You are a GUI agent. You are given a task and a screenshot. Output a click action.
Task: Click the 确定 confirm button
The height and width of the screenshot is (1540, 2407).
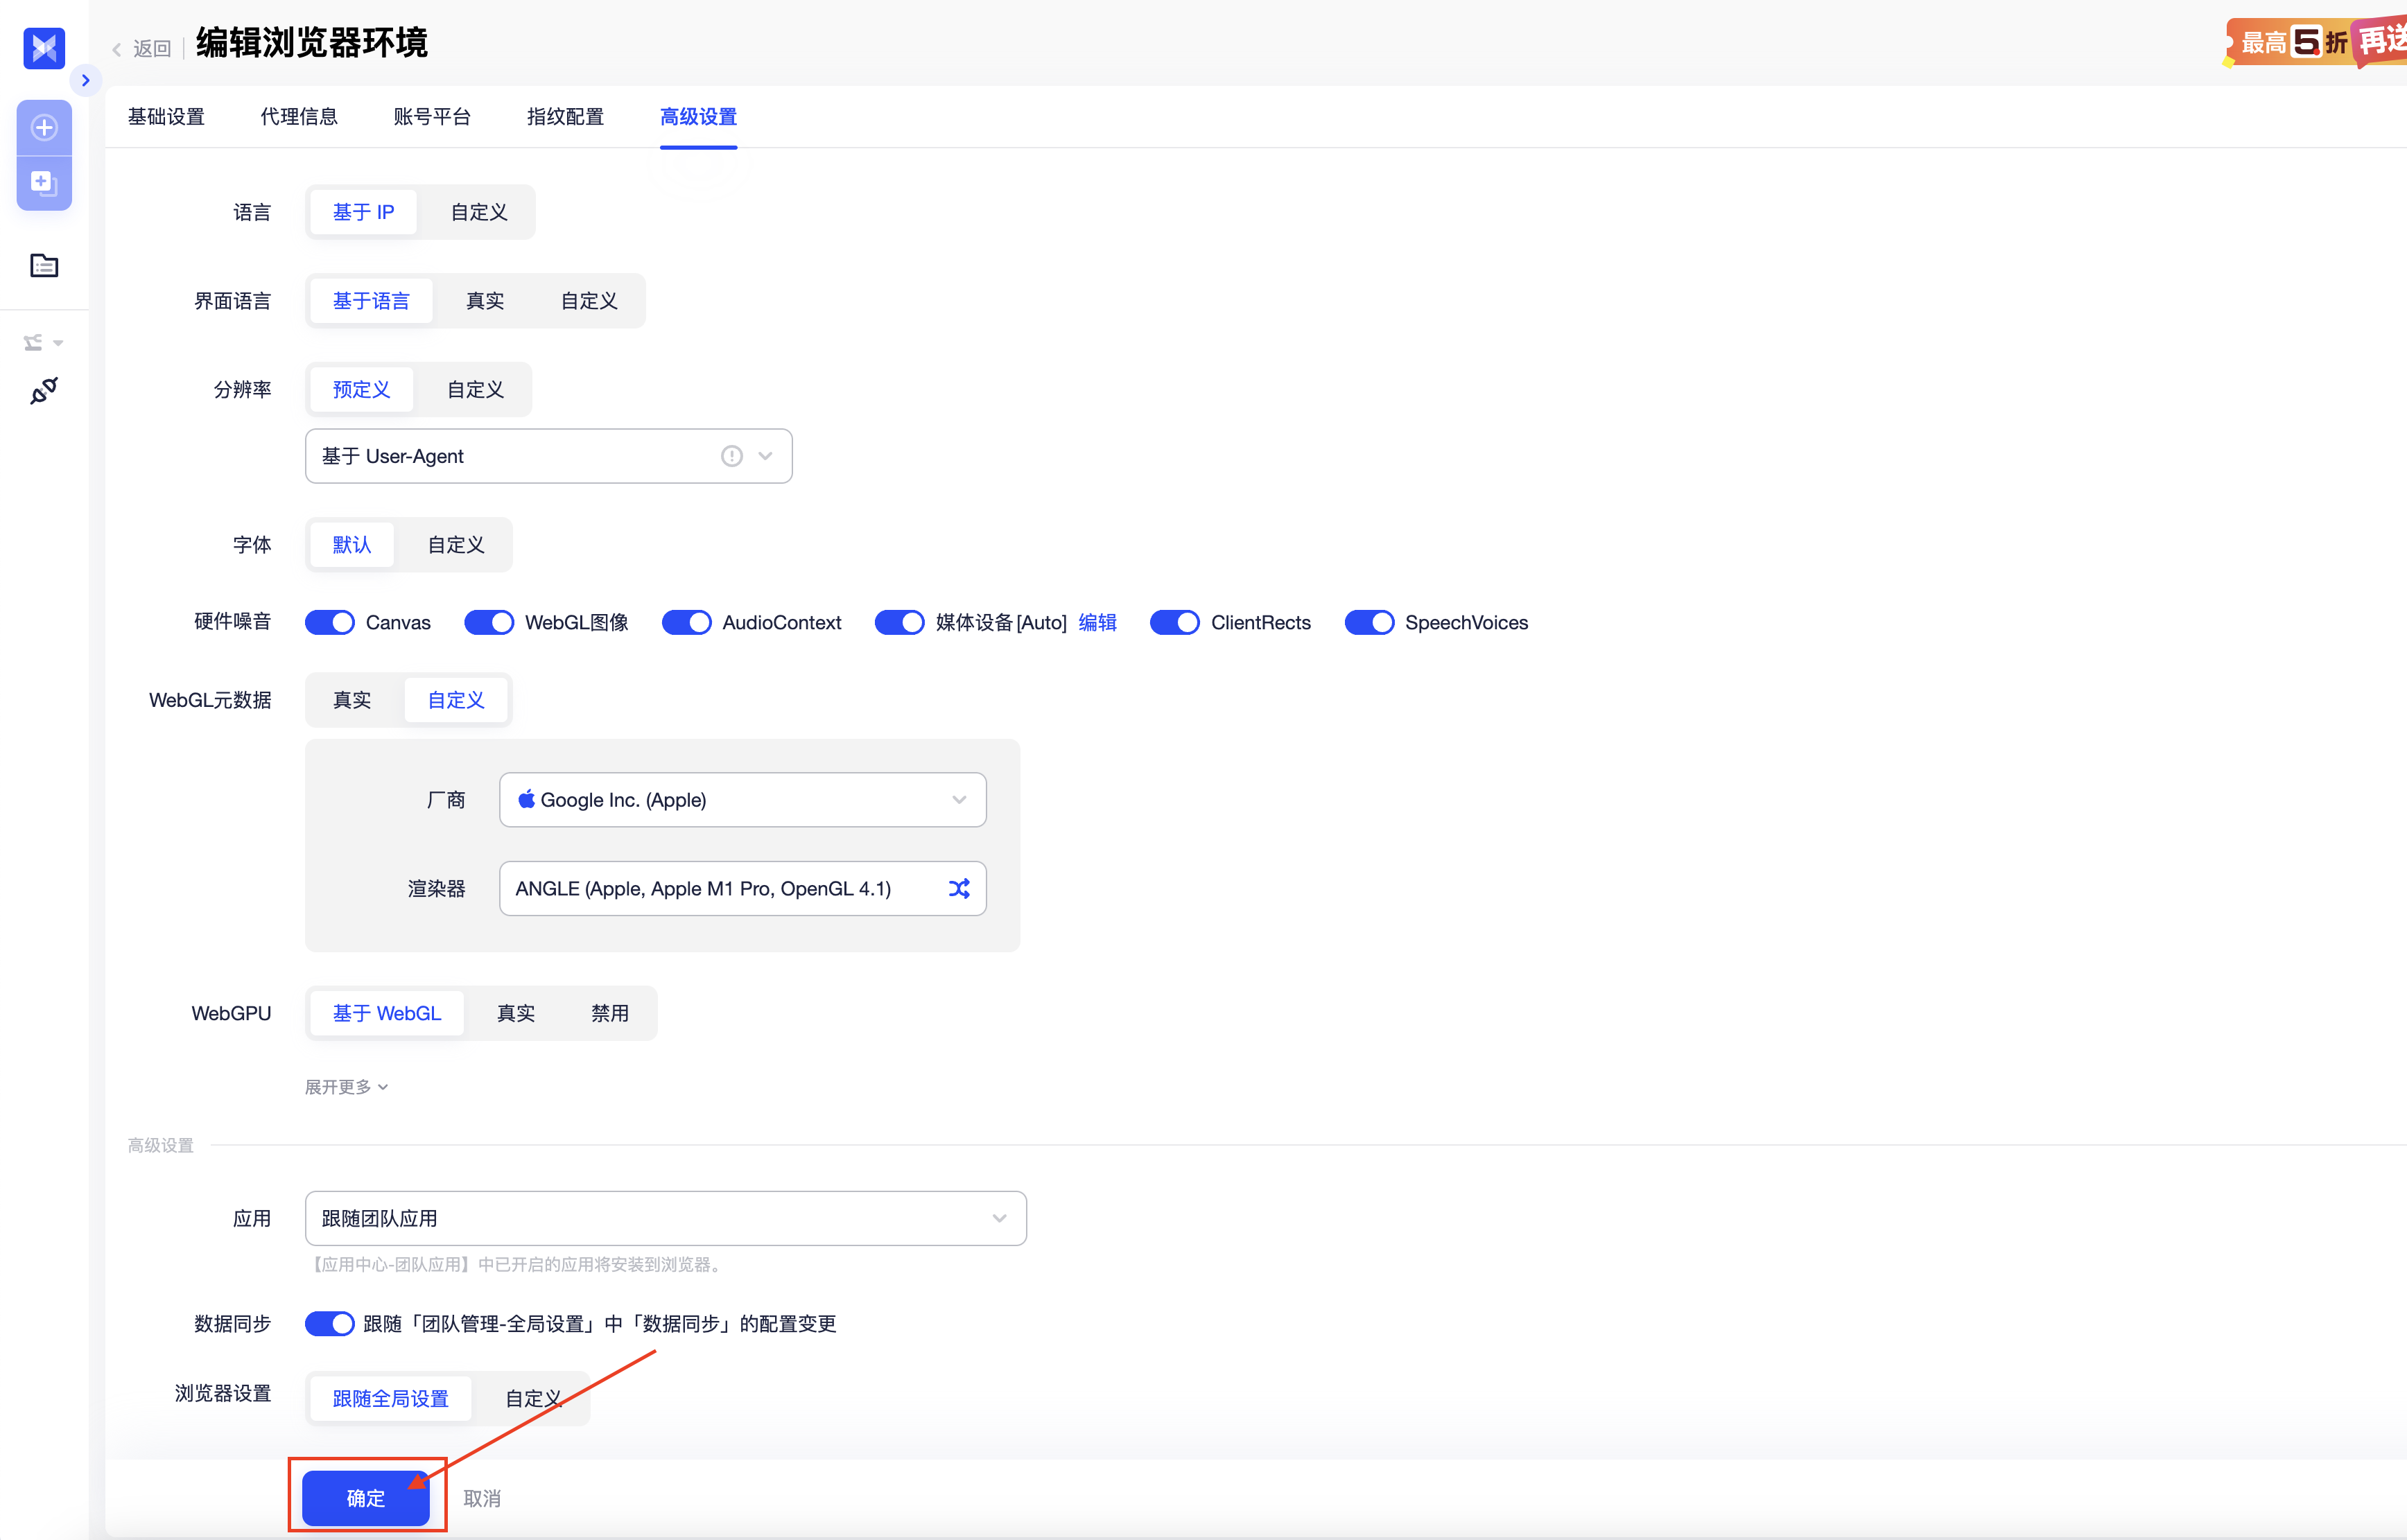coord(366,1497)
